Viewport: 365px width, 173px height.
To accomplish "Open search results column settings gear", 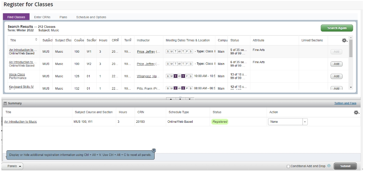I will tap(344, 40).
